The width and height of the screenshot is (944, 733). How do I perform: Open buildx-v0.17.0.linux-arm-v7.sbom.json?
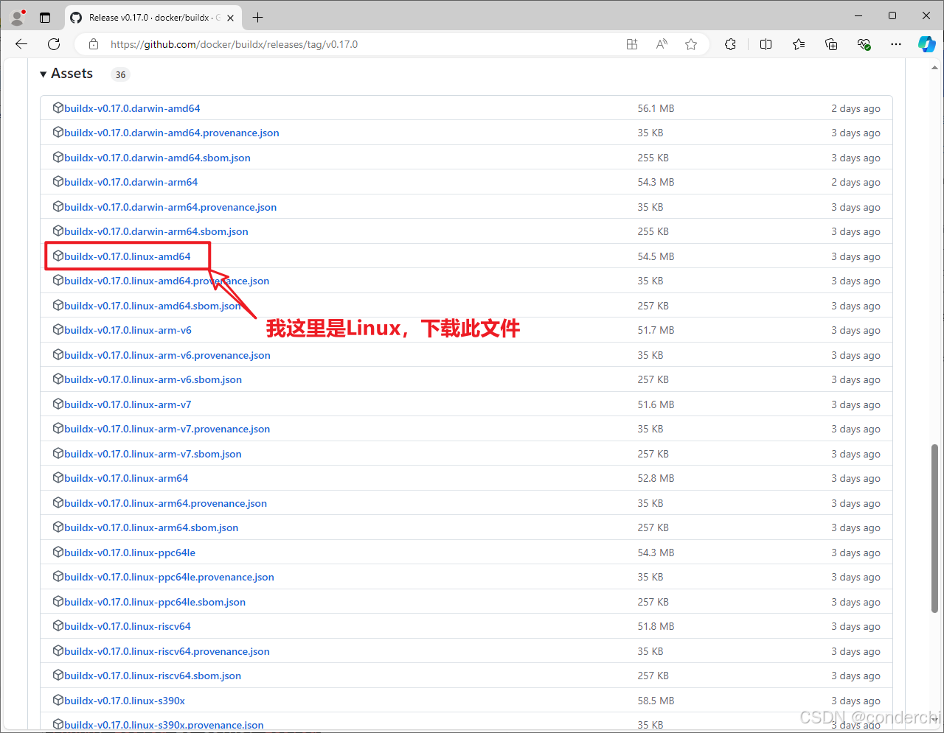[153, 454]
